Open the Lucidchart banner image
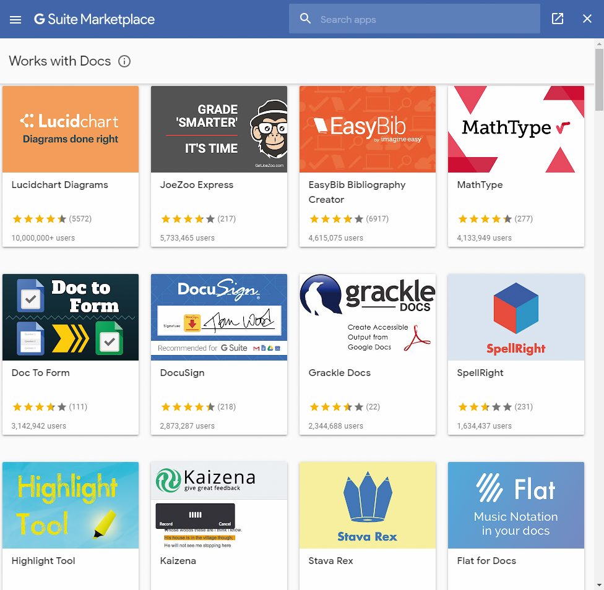604x590 pixels. 71,129
